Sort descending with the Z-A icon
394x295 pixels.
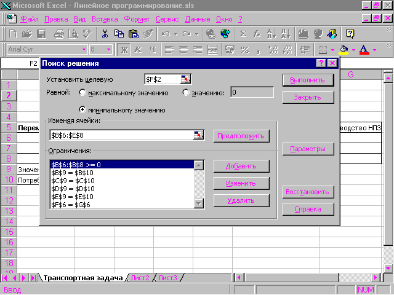286,34
